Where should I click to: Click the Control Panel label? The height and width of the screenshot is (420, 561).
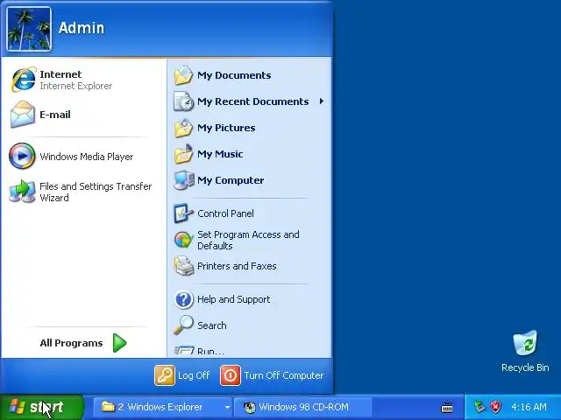(x=225, y=213)
